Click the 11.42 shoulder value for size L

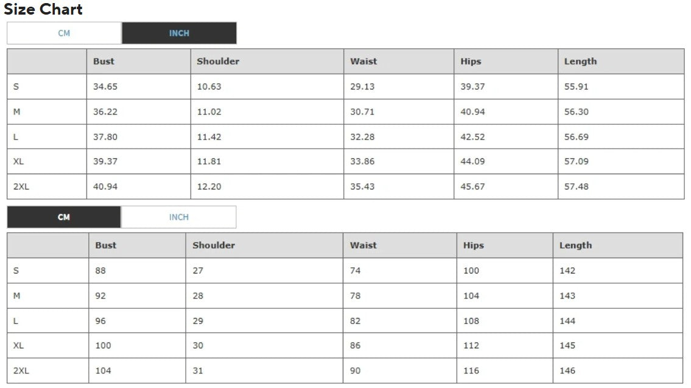209,137
